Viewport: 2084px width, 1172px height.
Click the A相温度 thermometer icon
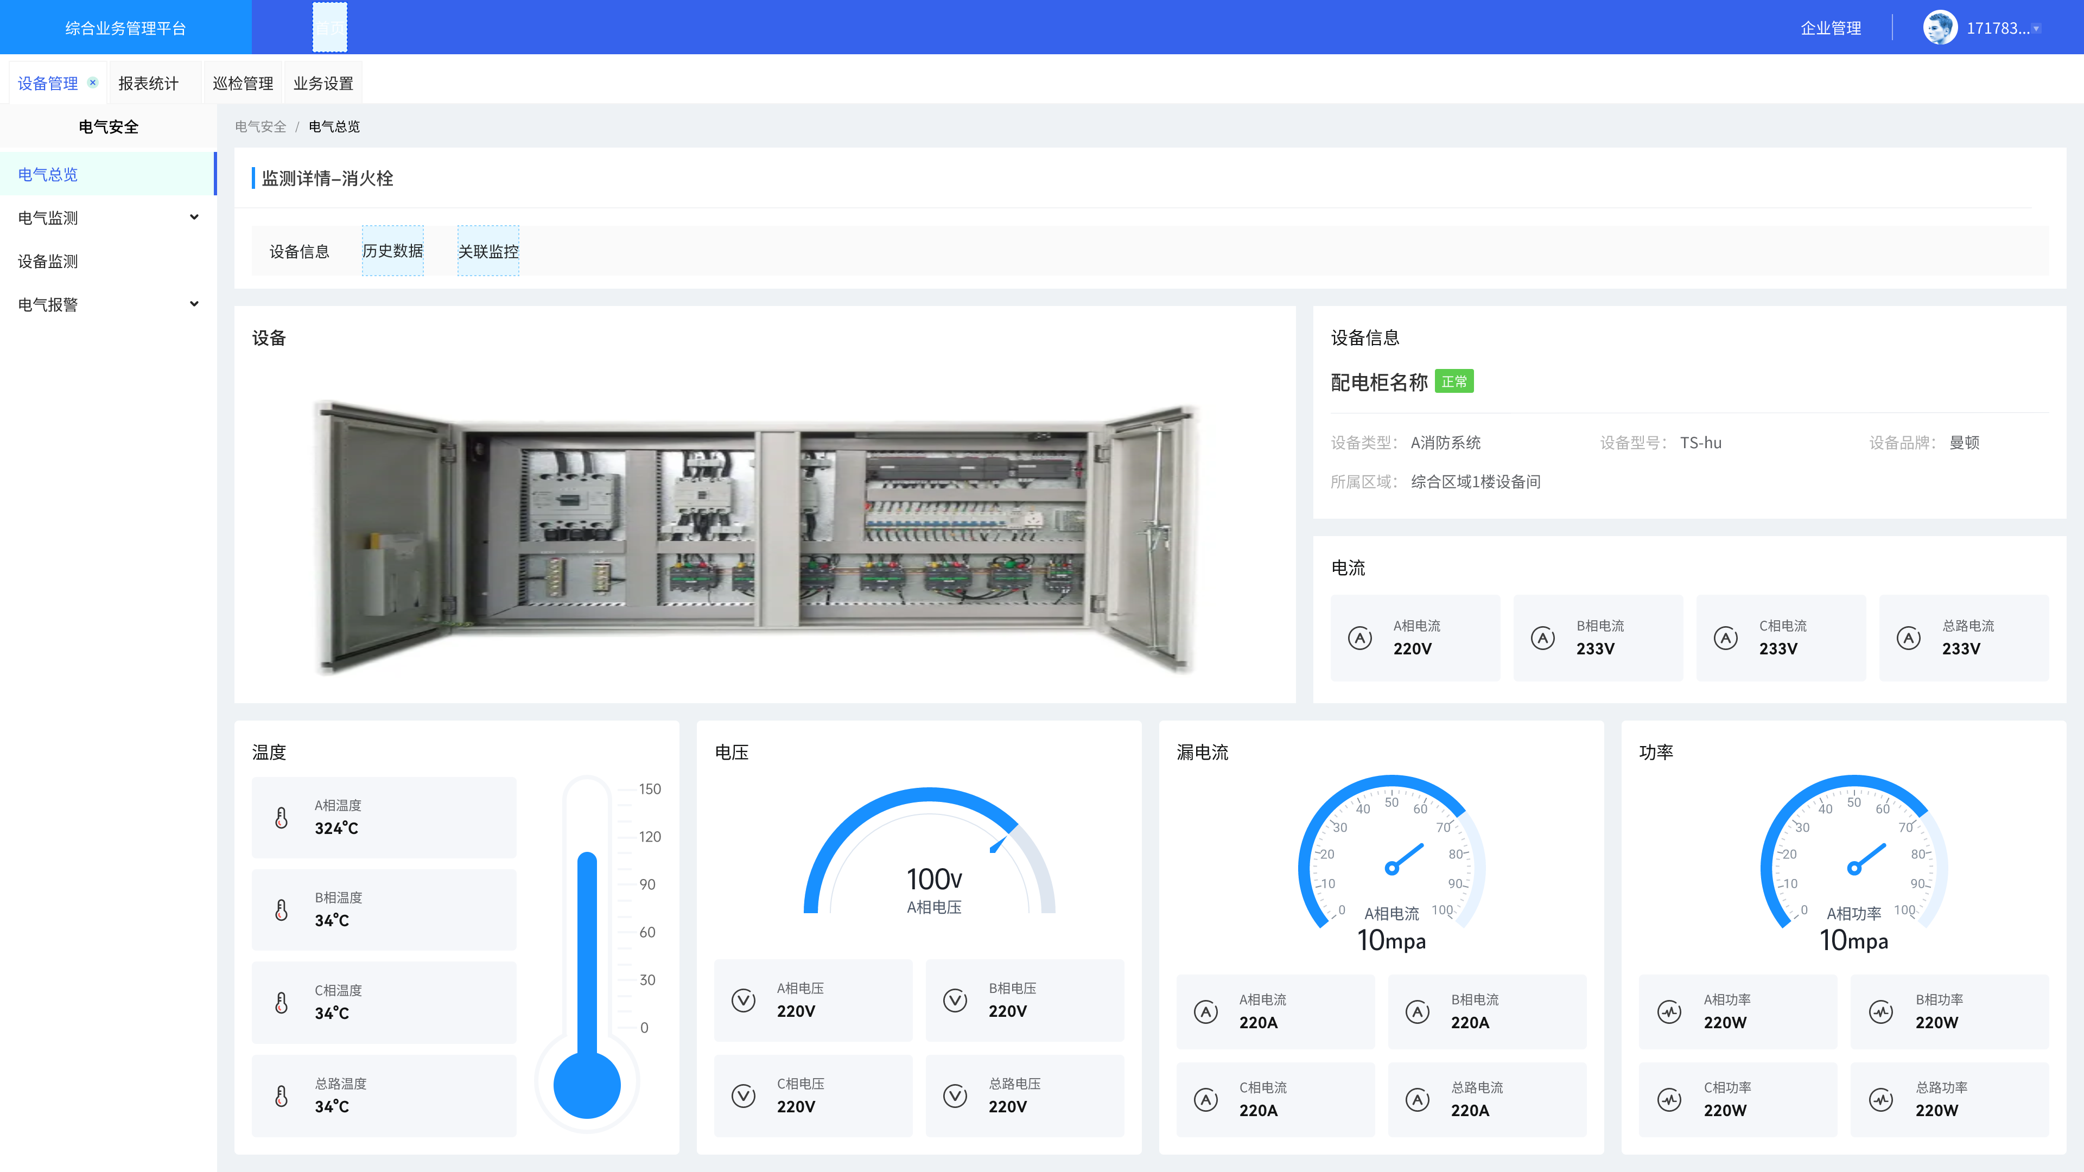click(x=282, y=818)
